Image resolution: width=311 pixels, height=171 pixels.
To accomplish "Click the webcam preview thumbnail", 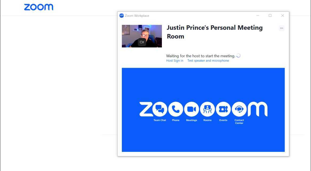I will (x=131, y=33).
